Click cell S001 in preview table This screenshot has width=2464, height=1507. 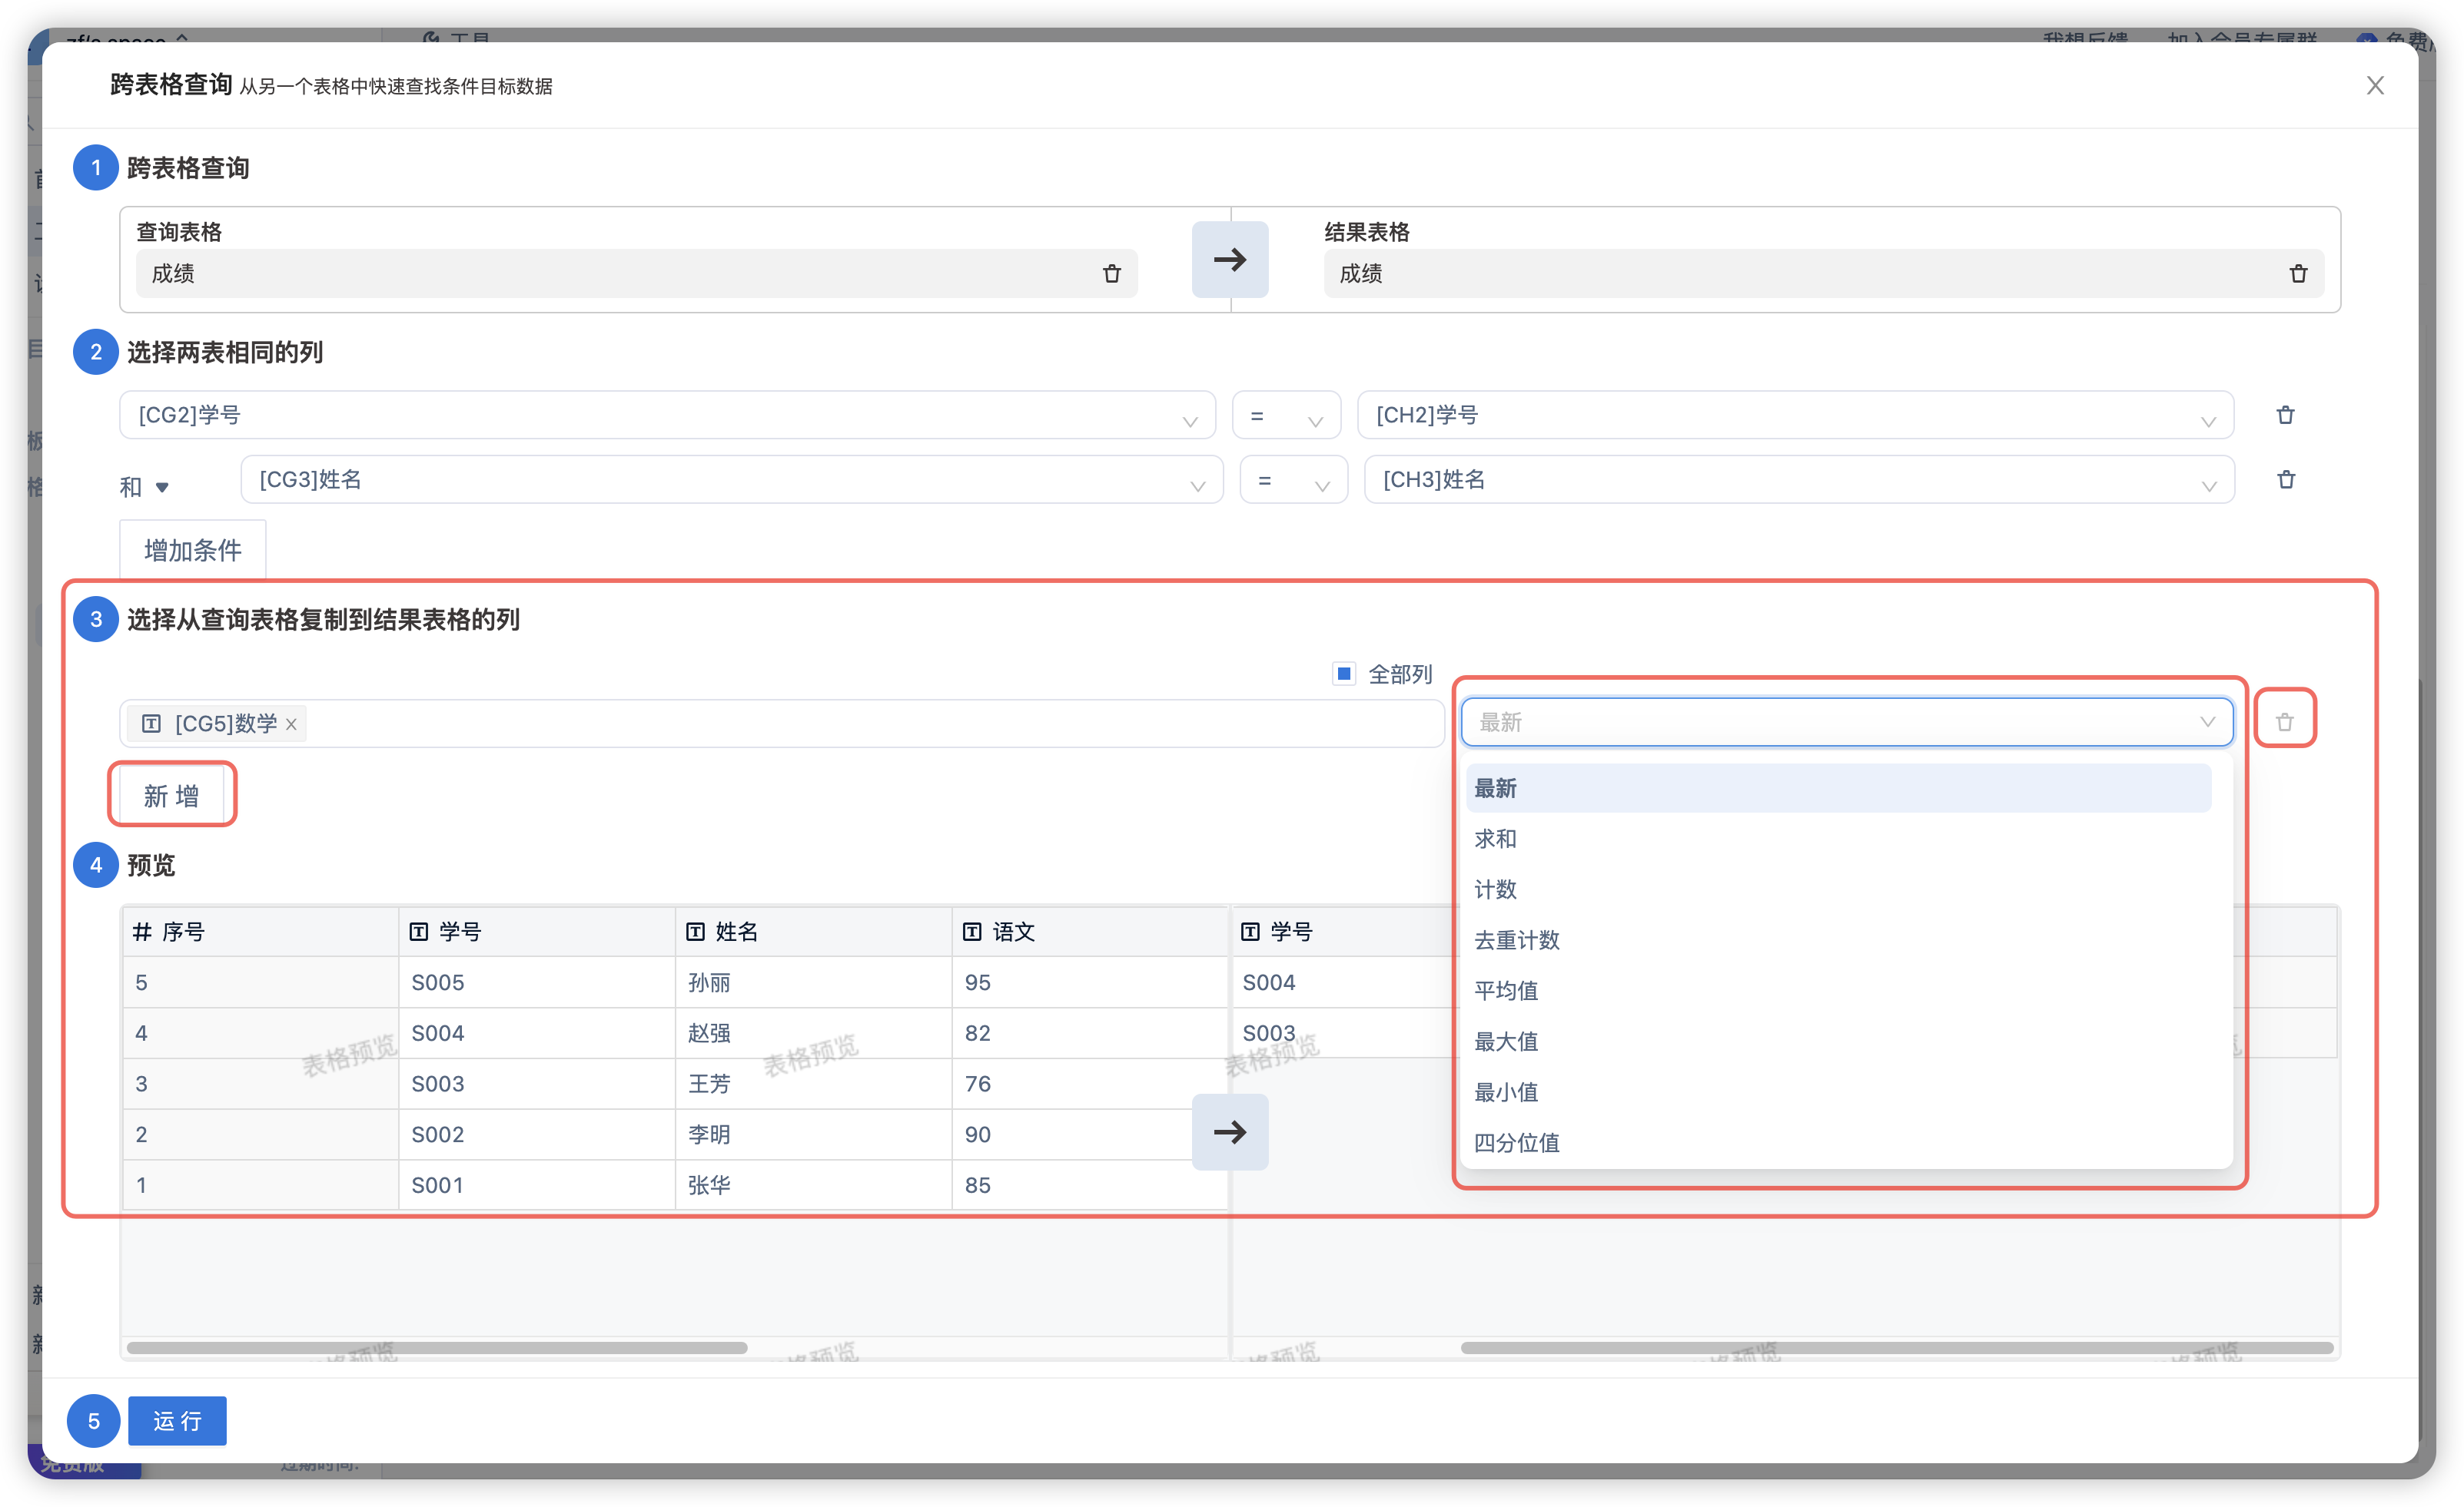click(x=537, y=1185)
